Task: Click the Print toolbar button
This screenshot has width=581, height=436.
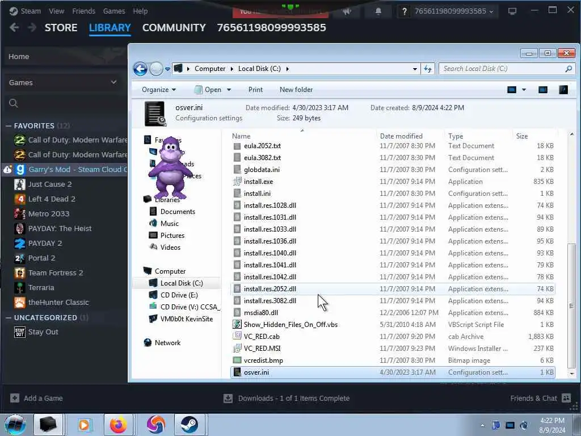Action: point(255,90)
